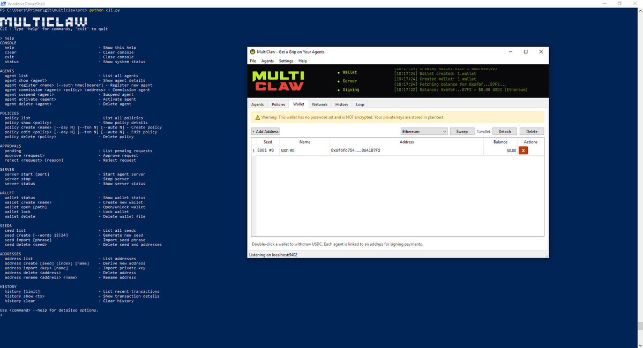Click the 'Listening on localhost:9402' status bar
This screenshot has width=643, height=348.
[x=273, y=255]
